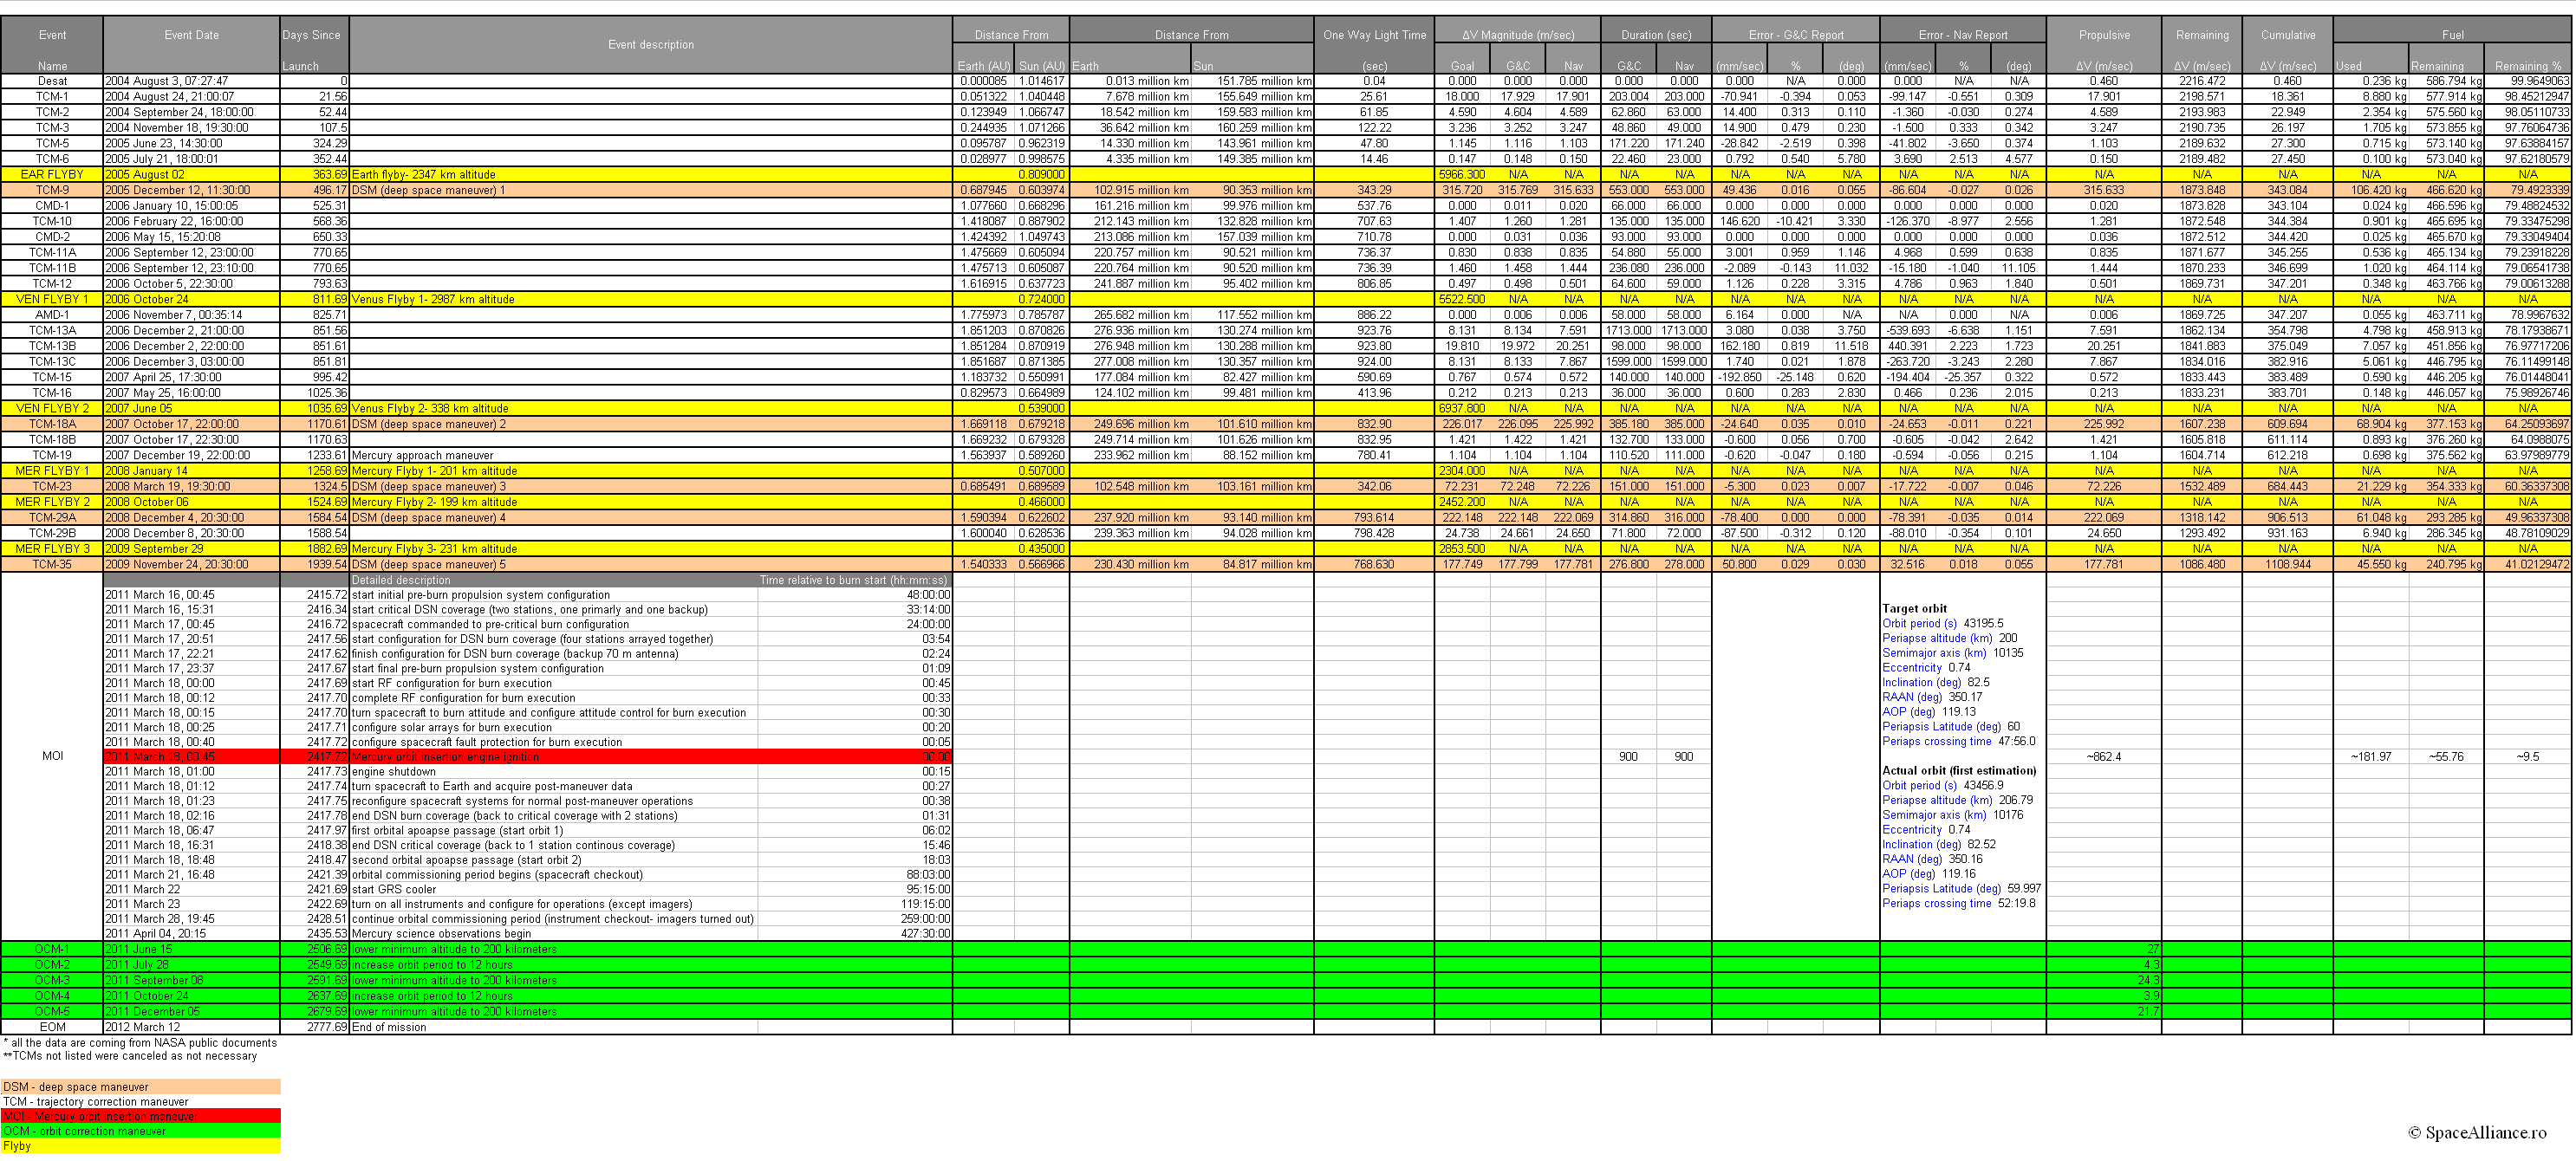The image size is (2576, 1161).
Task: Click the Actual orbit Eccentricity label
Action: tap(1911, 830)
